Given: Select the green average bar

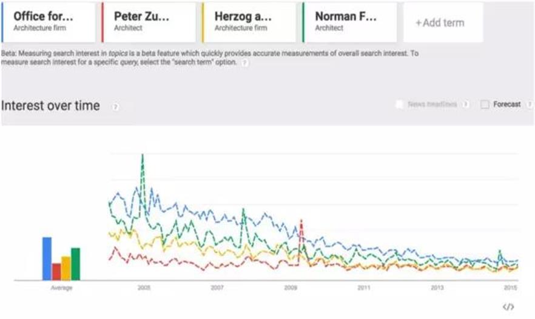Looking at the screenshot, I should point(76,264).
